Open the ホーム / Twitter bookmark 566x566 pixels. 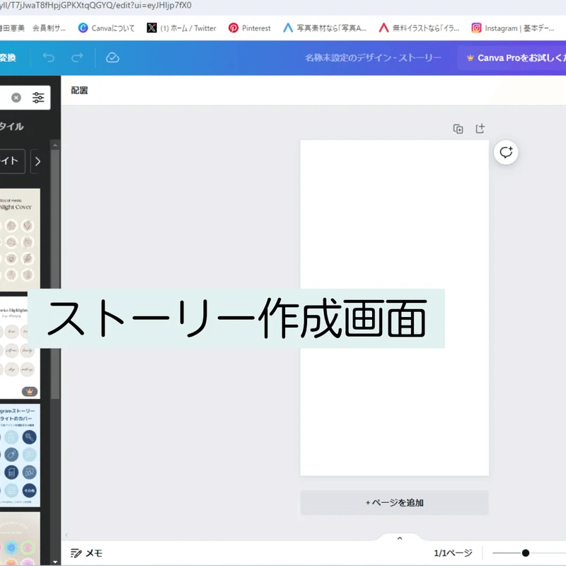[182, 28]
